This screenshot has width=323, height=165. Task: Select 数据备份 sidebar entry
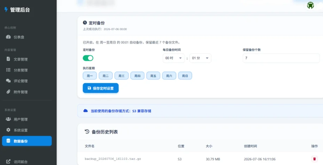[x=27, y=141]
